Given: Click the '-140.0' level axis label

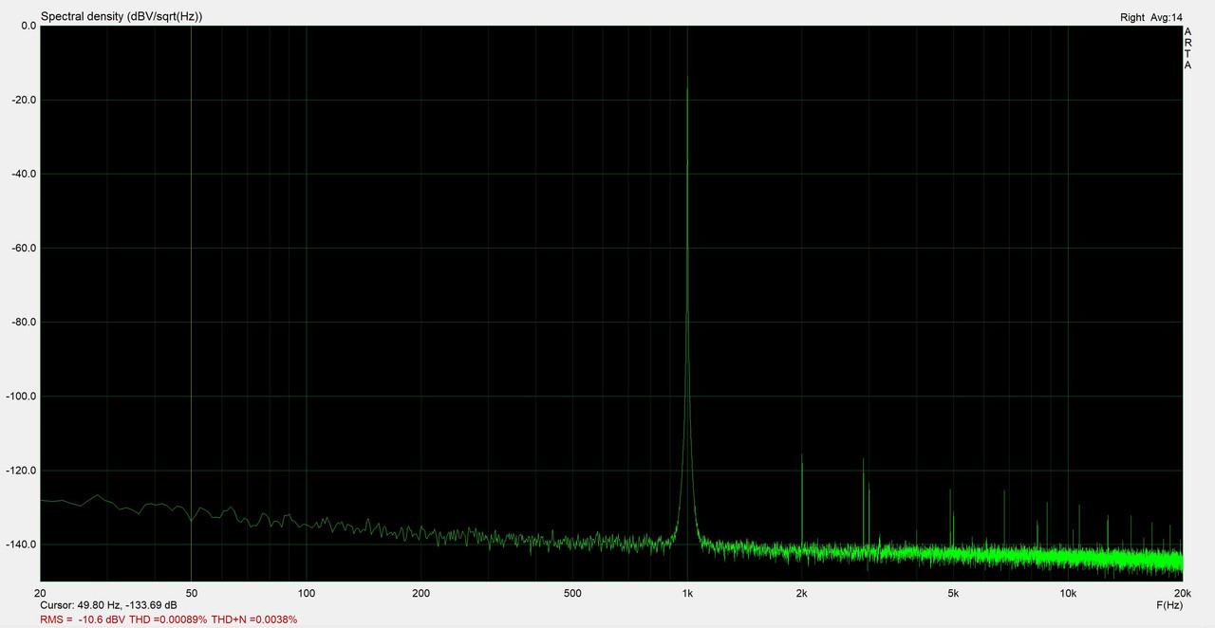Looking at the screenshot, I should (x=22, y=545).
